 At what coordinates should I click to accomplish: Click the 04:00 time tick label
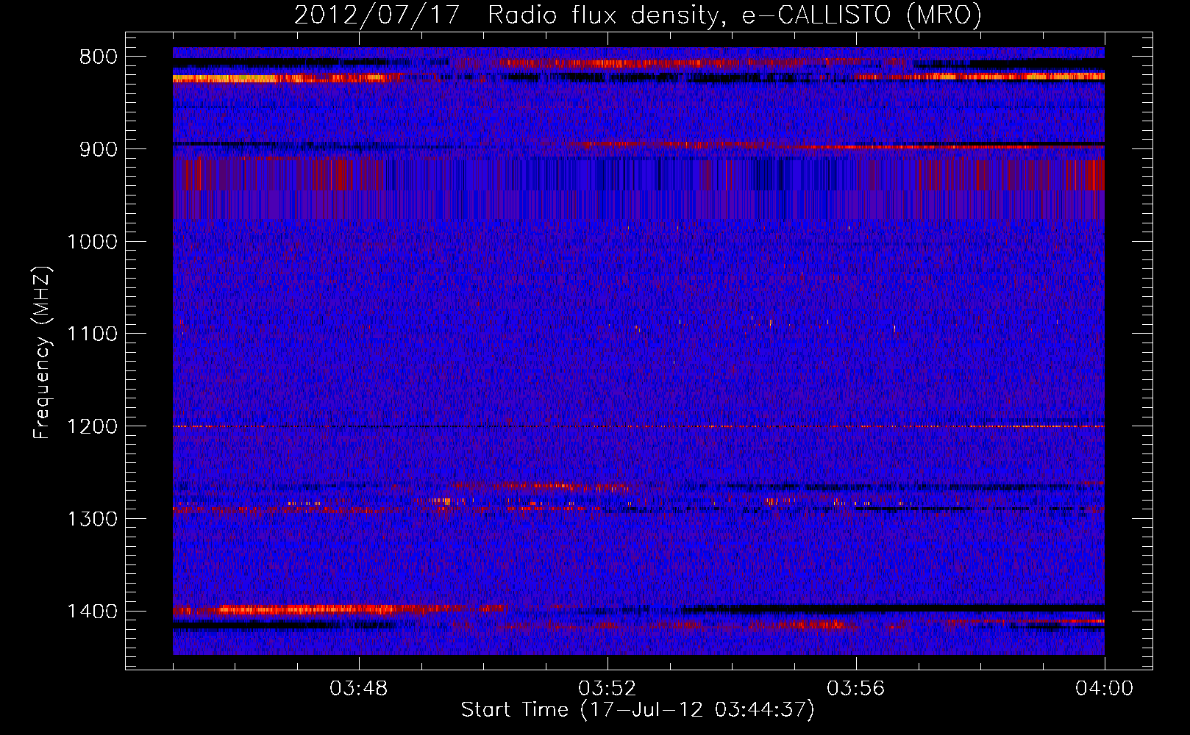1105,689
